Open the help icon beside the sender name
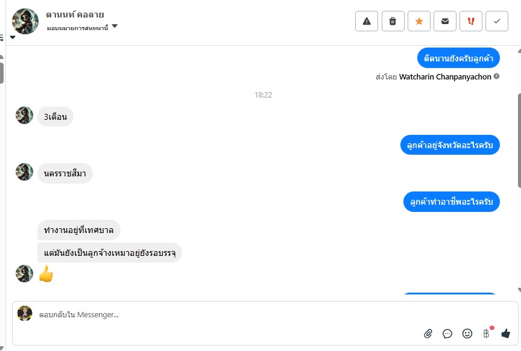This screenshot has height=351, width=521. point(496,76)
